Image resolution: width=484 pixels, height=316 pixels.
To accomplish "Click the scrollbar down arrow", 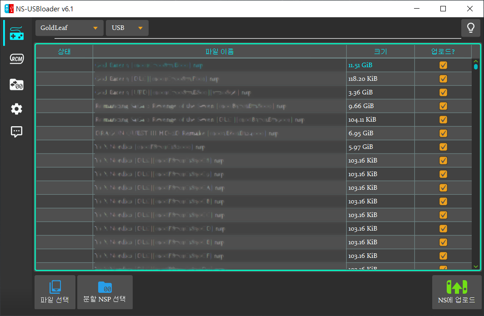I will pos(476,267).
